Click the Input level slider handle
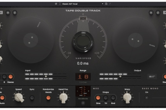This screenshot has height=110, width=166. click(x=46, y=76)
